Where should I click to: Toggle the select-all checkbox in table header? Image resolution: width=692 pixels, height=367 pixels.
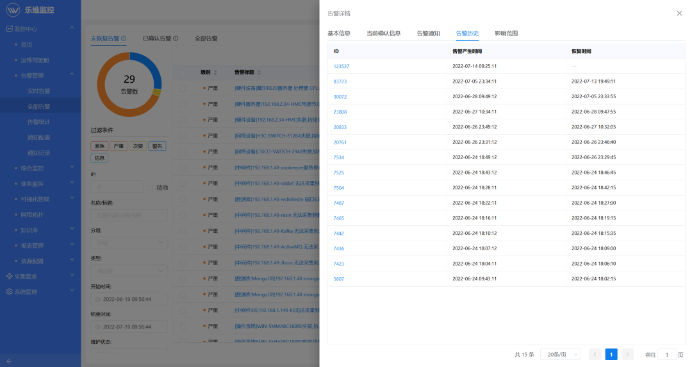point(183,73)
